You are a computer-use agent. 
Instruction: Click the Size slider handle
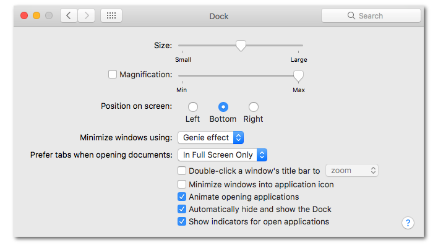[241, 46]
